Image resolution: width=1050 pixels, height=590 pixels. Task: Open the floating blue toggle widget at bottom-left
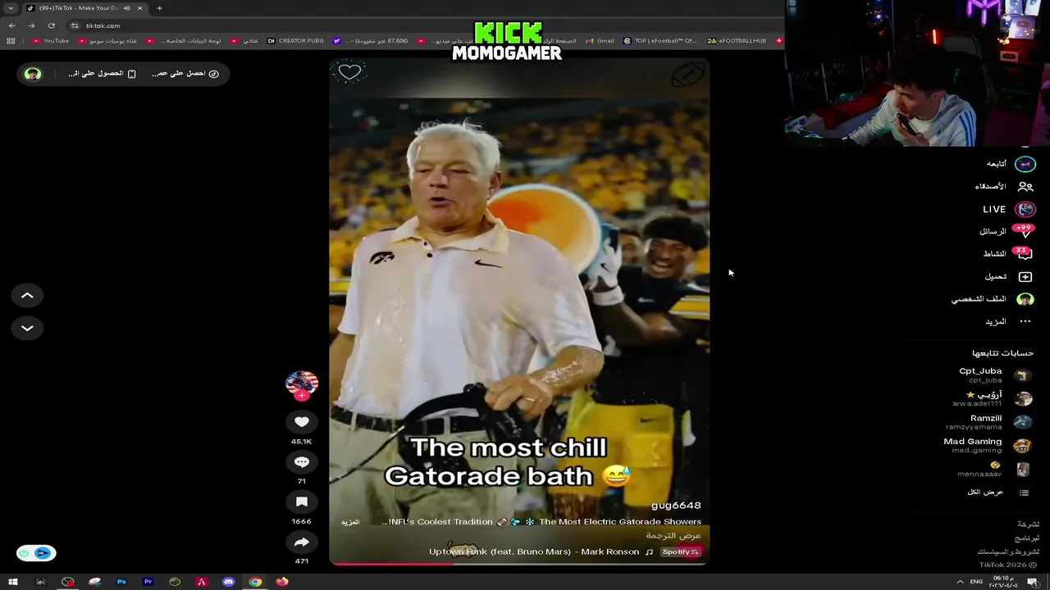[x=36, y=553]
